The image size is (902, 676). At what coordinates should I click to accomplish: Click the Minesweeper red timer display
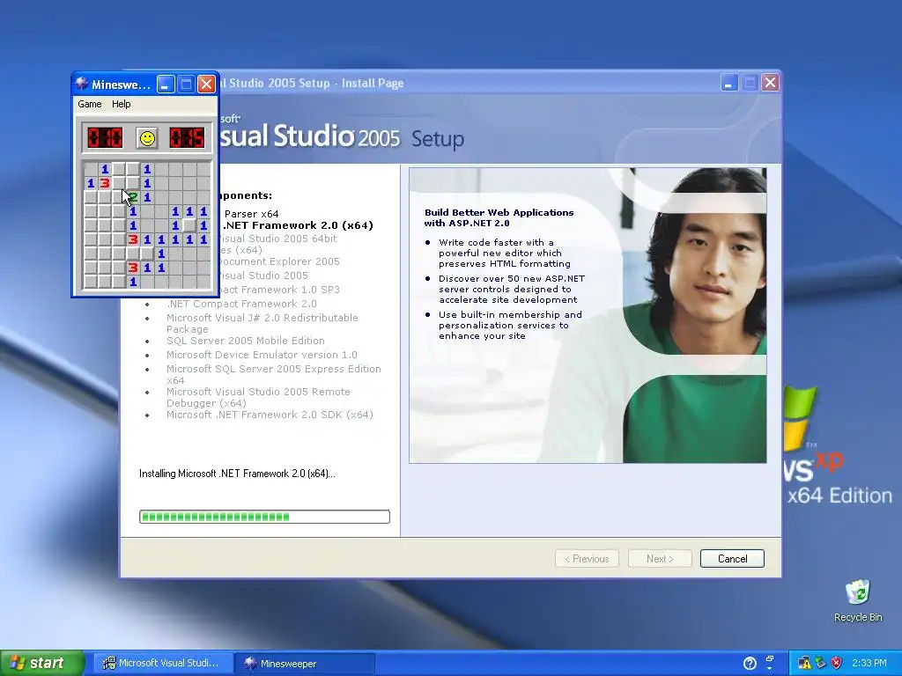pos(187,138)
